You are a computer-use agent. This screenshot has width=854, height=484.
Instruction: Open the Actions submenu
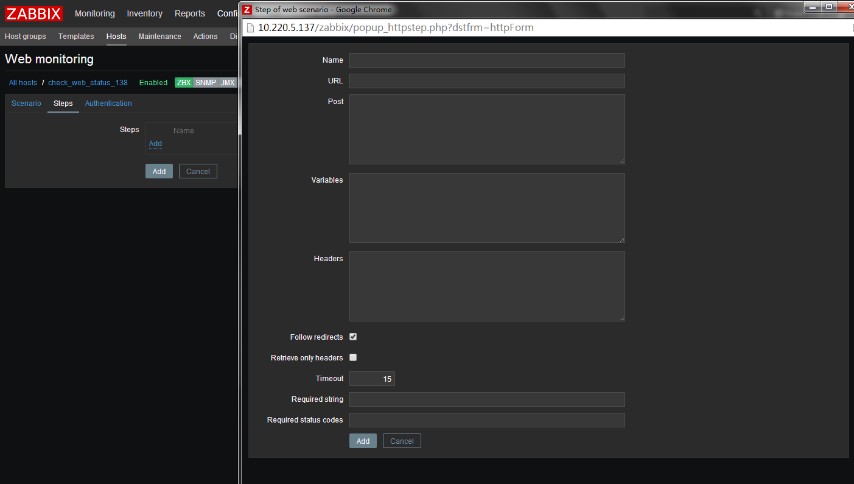(x=206, y=37)
